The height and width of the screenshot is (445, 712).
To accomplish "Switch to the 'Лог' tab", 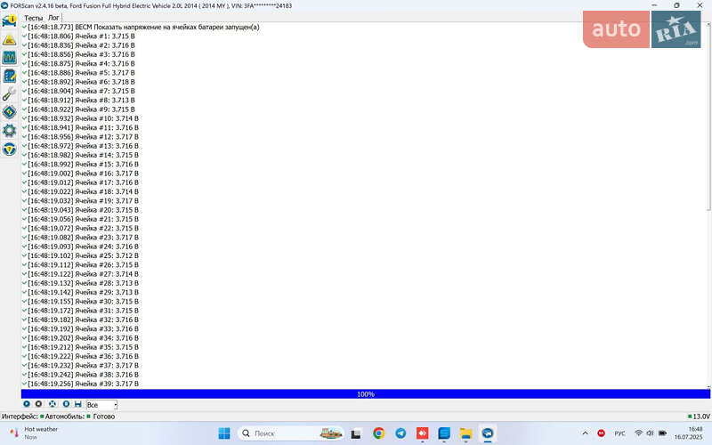I will pos(53,18).
